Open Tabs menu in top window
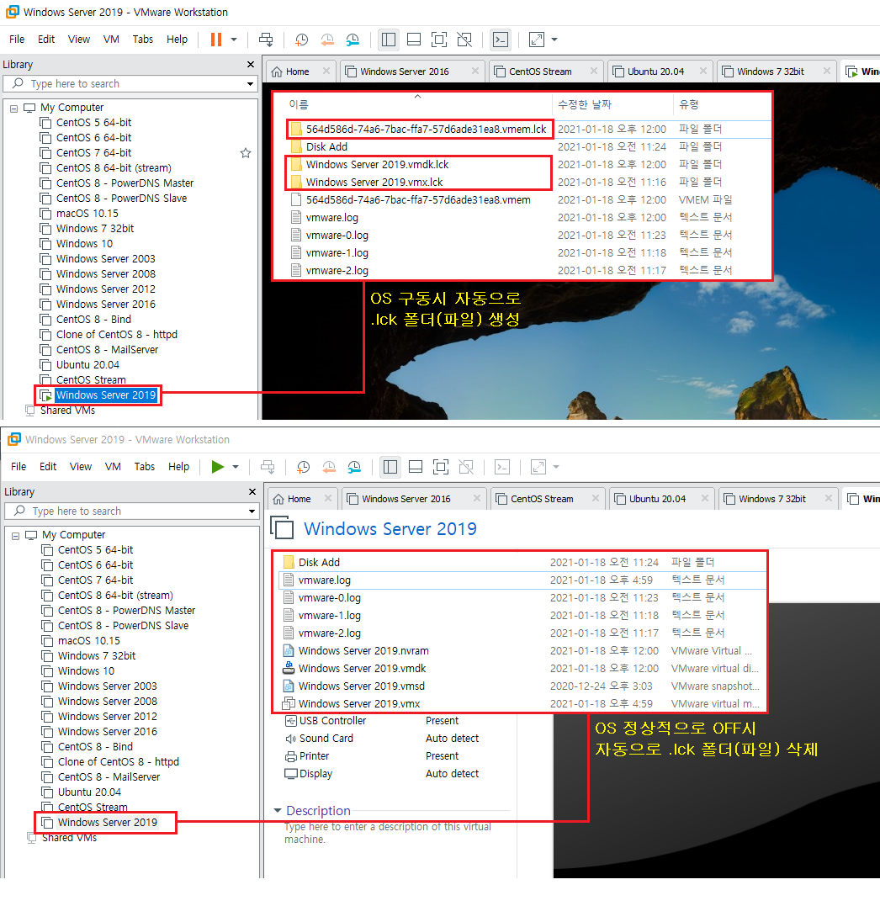Image resolution: width=880 pixels, height=906 pixels. coord(143,40)
